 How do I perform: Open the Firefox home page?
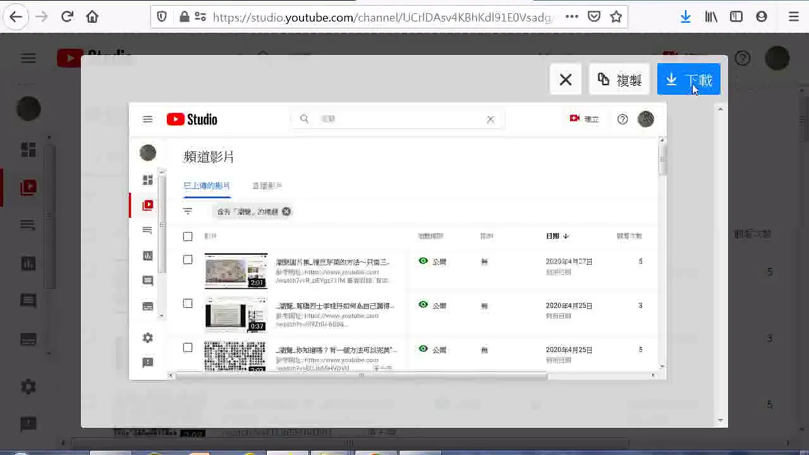(92, 17)
